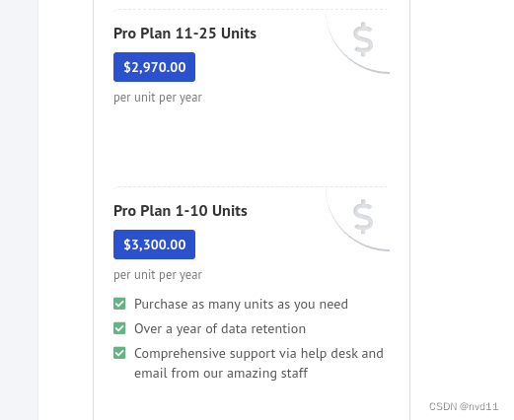Click the 'Comprehensive support via help desk and' line

[x=258, y=354]
